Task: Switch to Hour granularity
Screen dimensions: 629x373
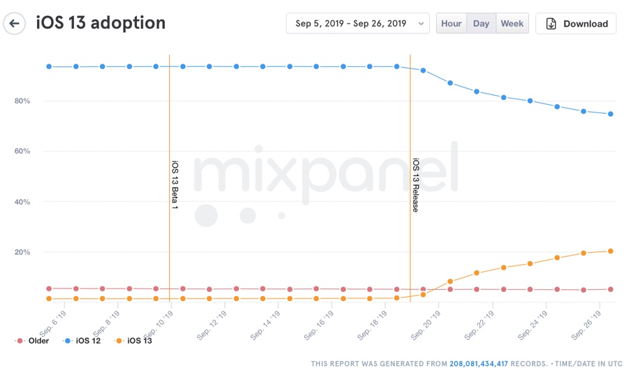Action: (x=451, y=24)
